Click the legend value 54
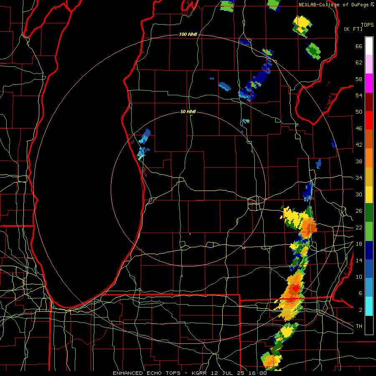The width and height of the screenshot is (376, 376). point(359,95)
